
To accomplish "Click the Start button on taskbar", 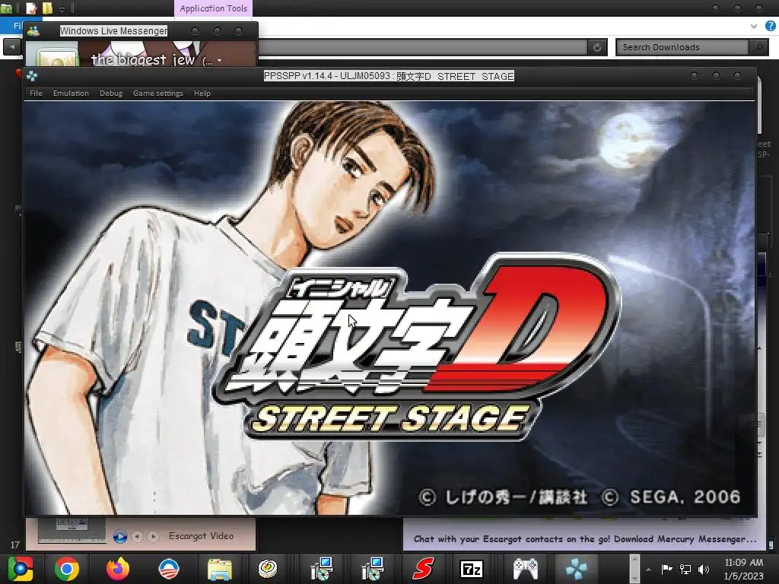I will pyautogui.click(x=20, y=569).
